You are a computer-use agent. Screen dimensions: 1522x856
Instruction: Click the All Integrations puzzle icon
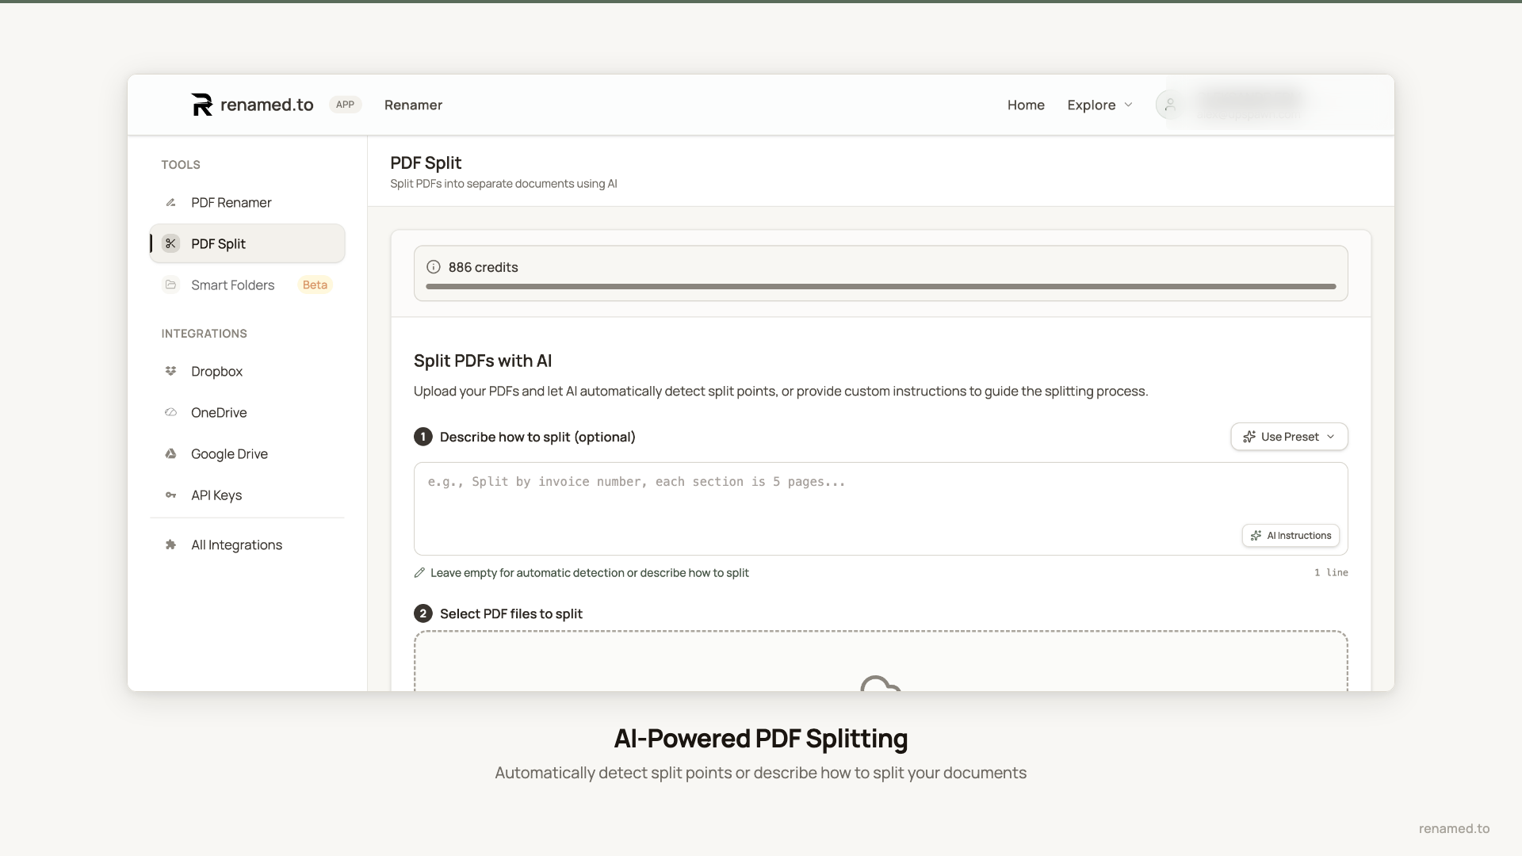click(x=170, y=545)
